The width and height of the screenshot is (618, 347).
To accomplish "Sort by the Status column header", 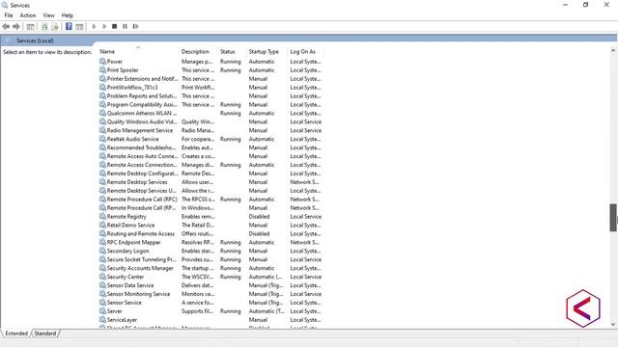I will [228, 51].
